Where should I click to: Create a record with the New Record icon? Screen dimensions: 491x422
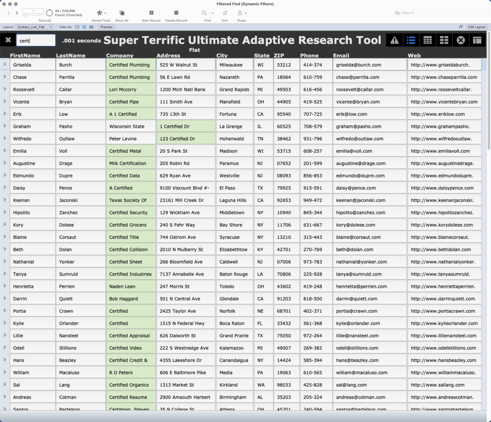pos(151,13)
